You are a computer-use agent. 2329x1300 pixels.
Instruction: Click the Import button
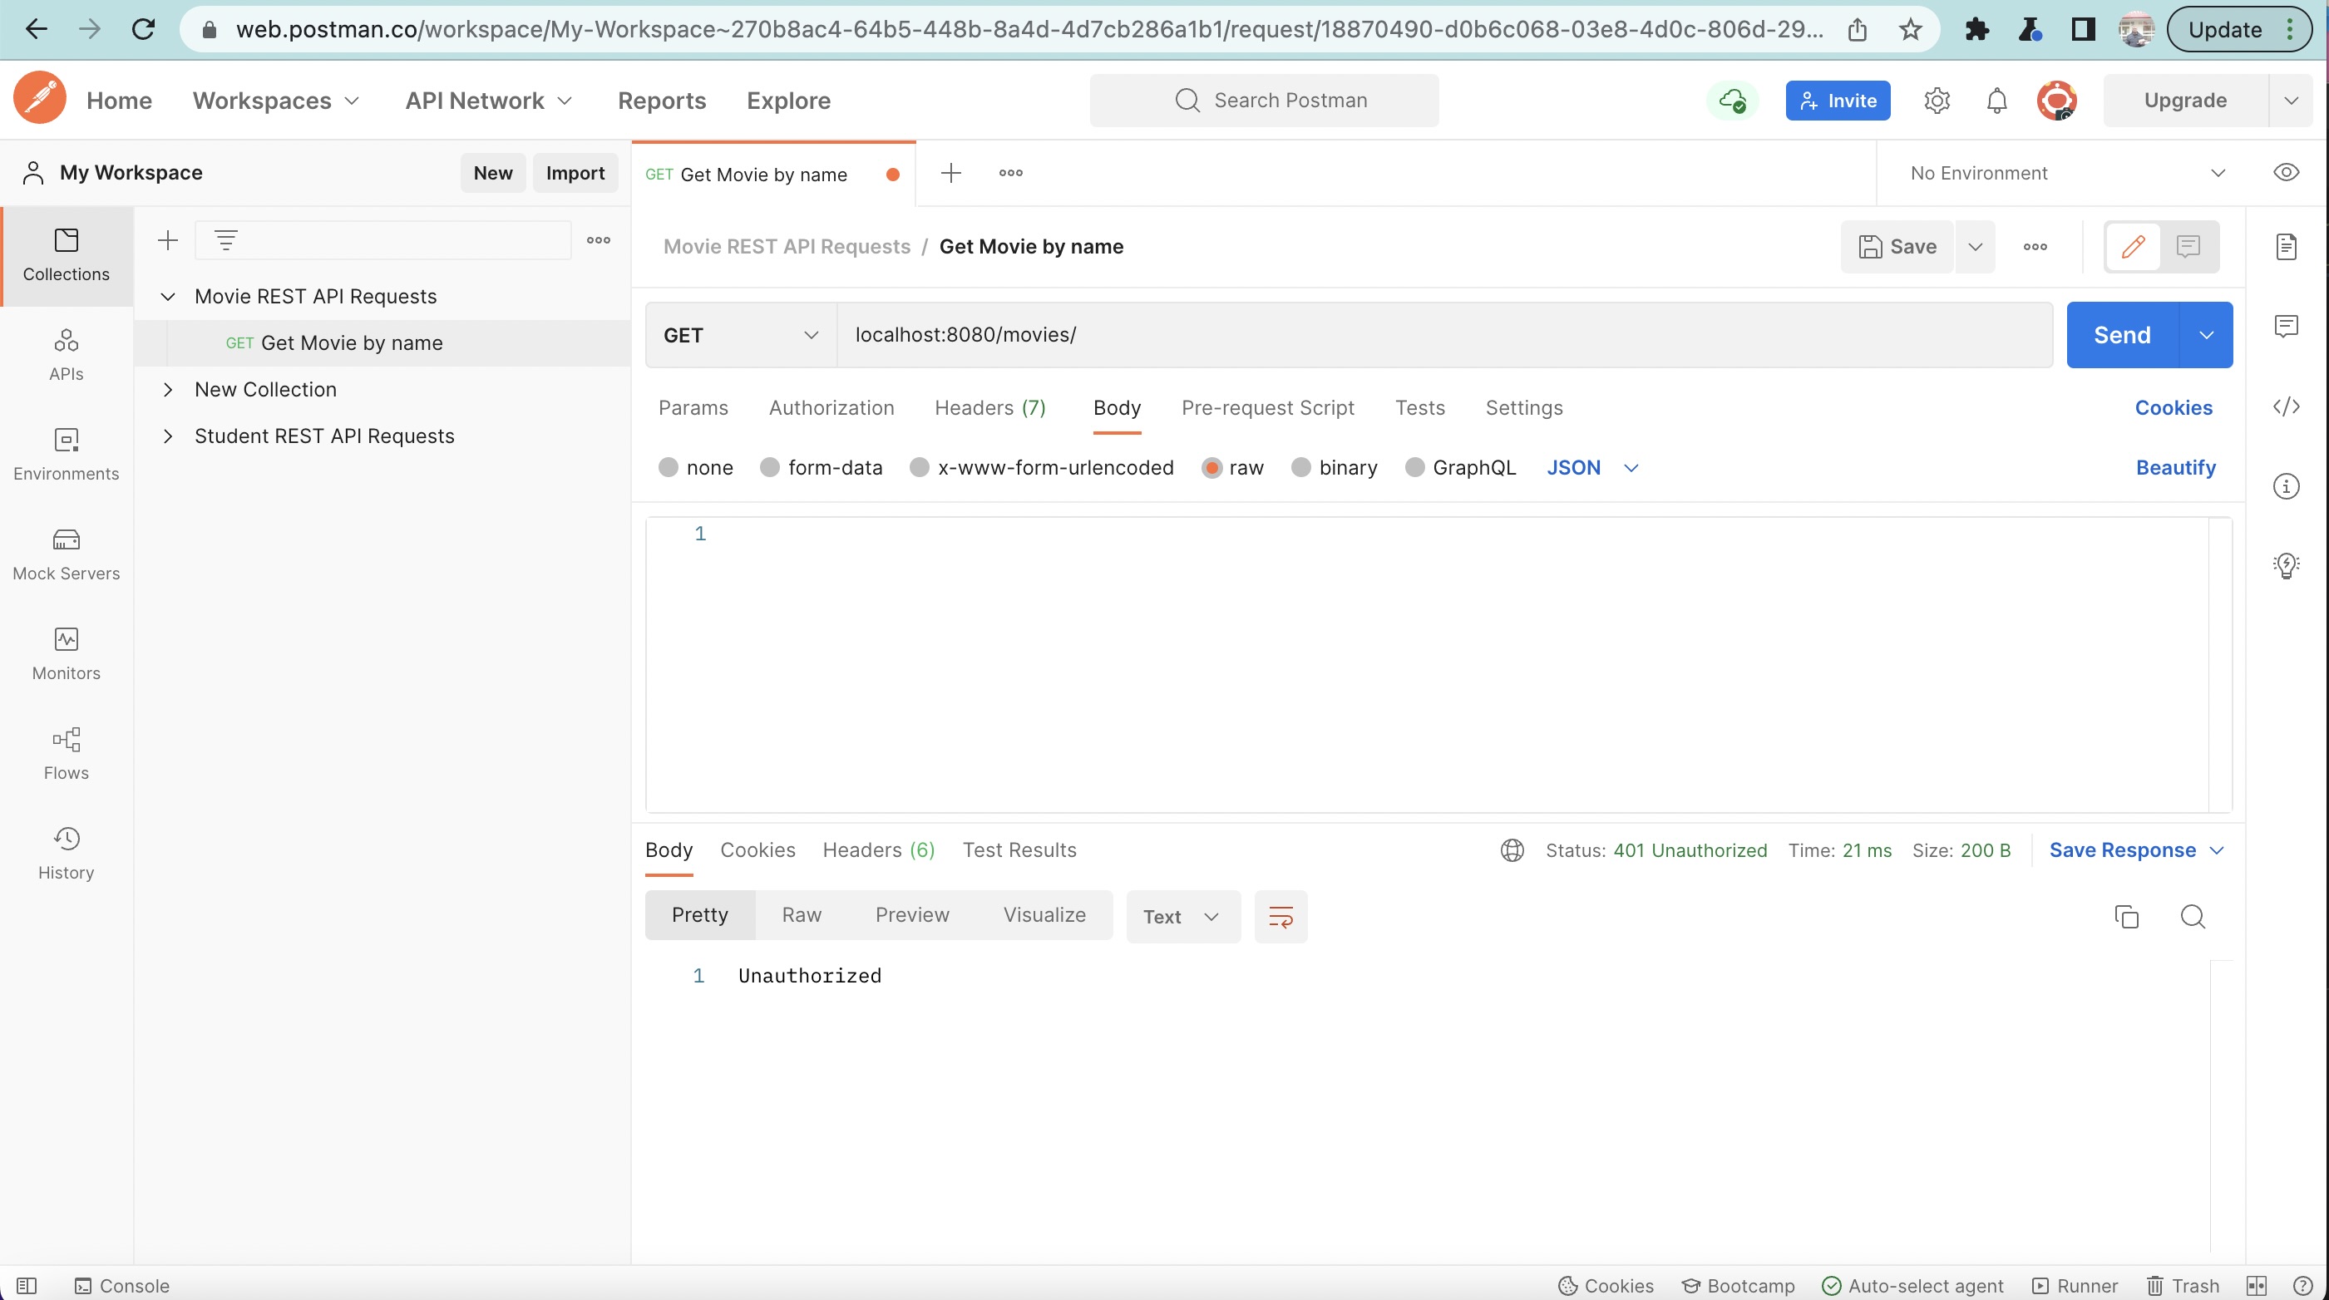point(575,173)
